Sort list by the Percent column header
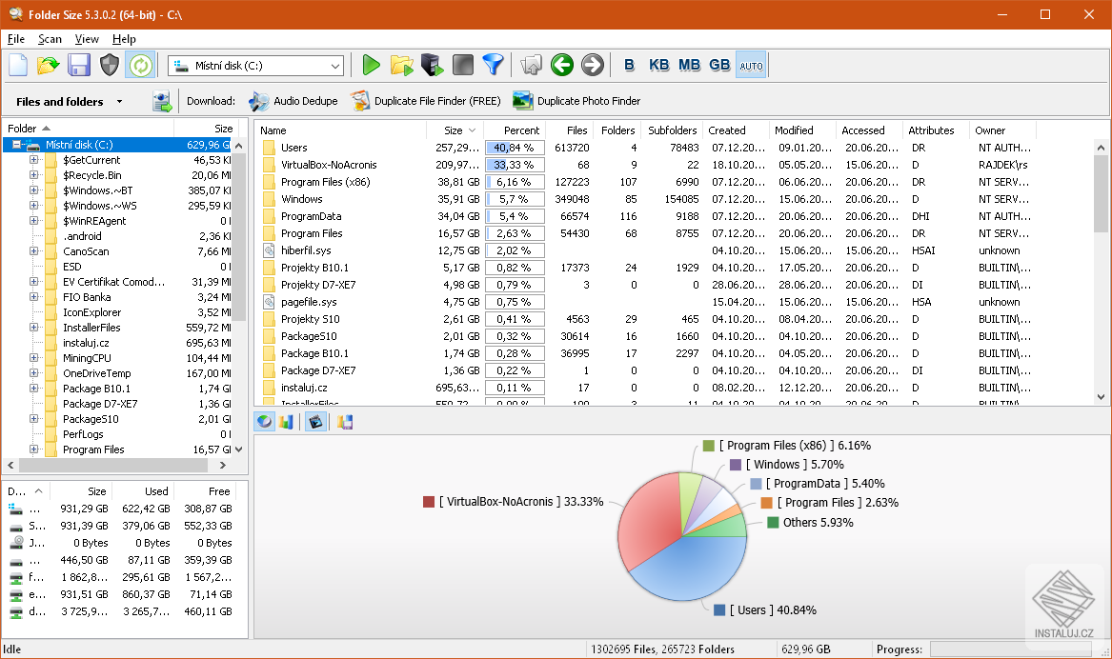 [x=521, y=130]
